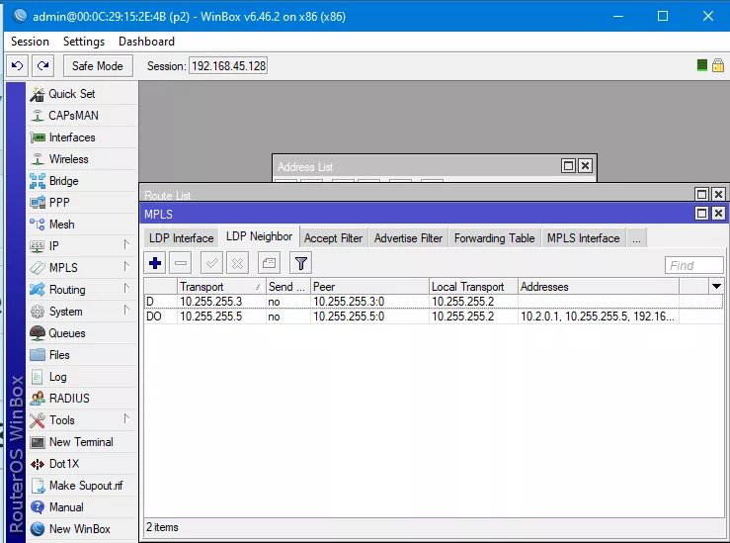Image resolution: width=730 pixels, height=543 pixels.
Task: Open CAPsMAN from sidebar
Action: coord(82,115)
